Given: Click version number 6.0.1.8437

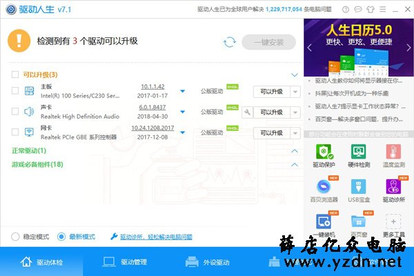Looking at the screenshot, I should coord(152,107).
